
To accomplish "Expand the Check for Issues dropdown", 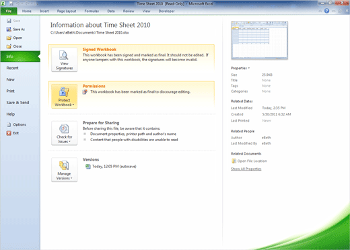I will point(64,133).
